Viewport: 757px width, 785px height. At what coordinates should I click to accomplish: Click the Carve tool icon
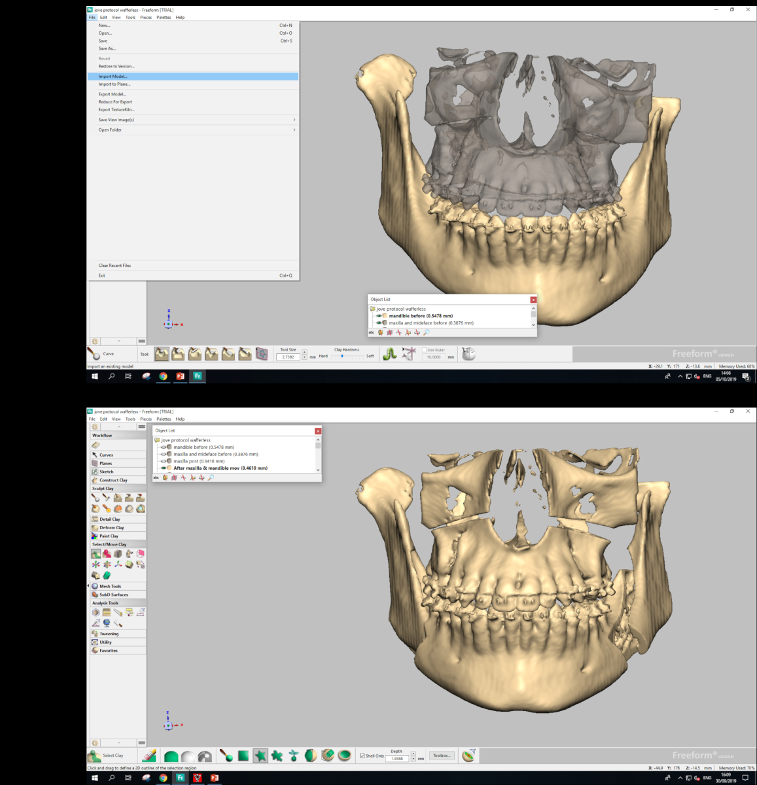94,354
